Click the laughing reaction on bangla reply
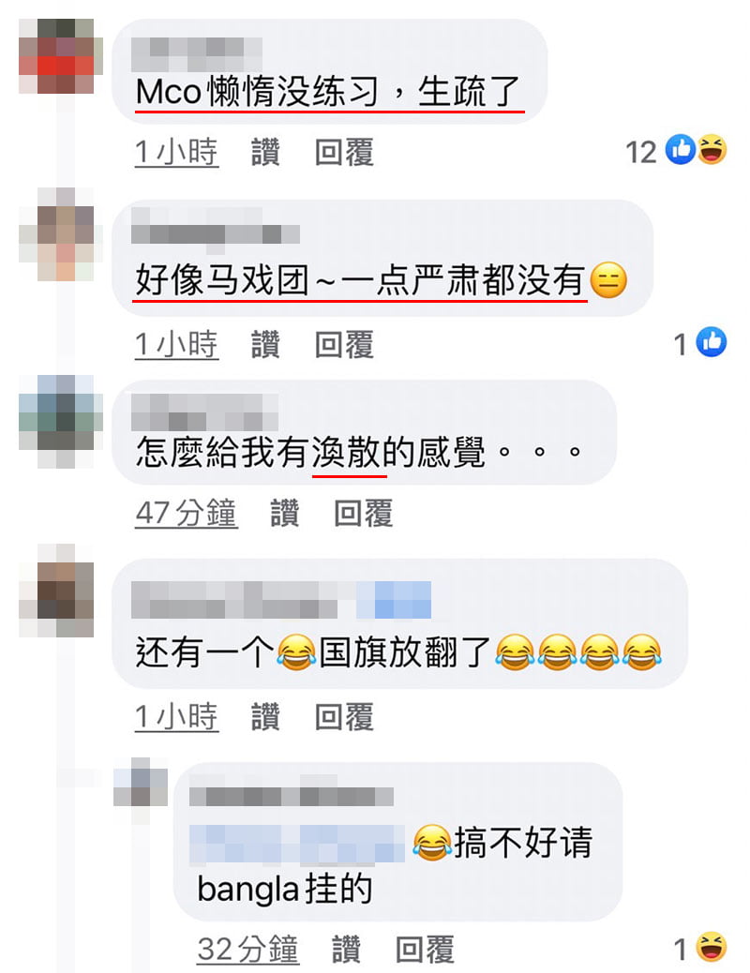The image size is (750, 973). 712,947
